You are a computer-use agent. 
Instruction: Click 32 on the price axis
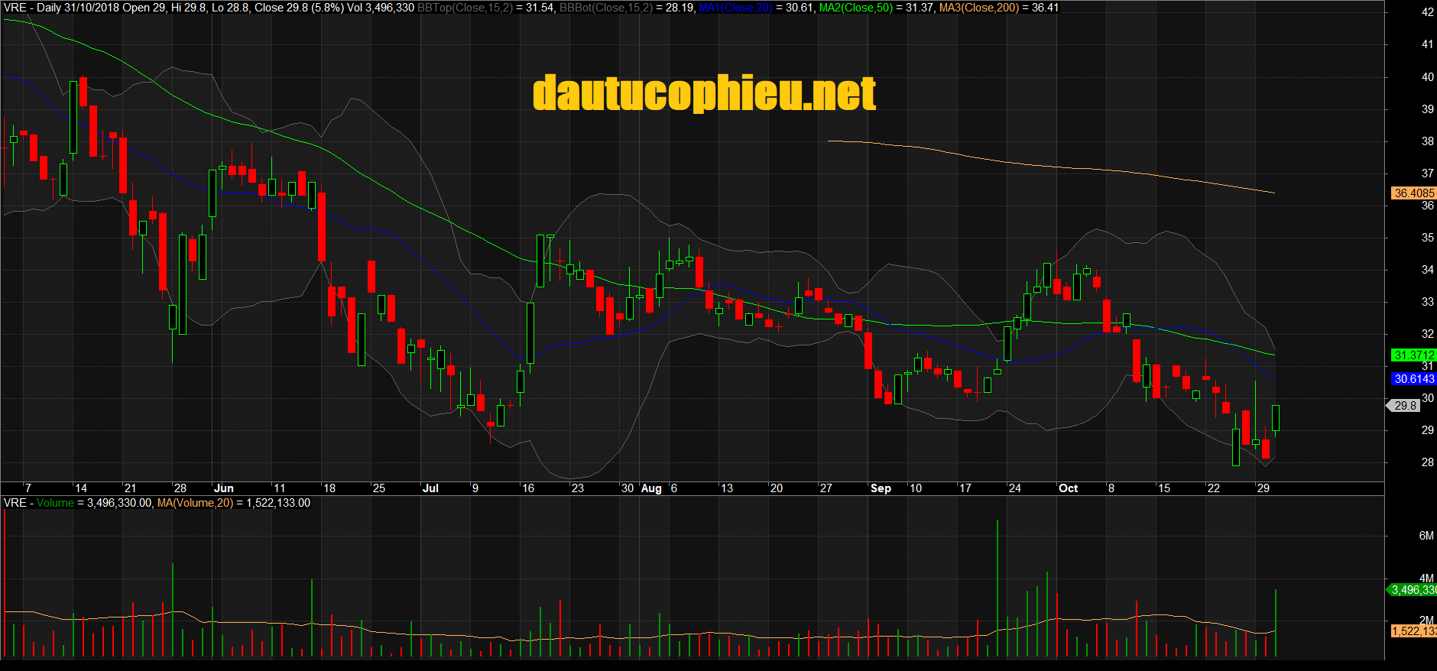point(1427,334)
